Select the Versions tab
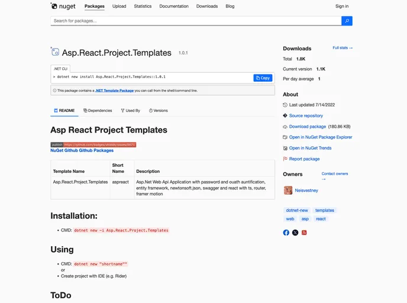 (x=159, y=111)
